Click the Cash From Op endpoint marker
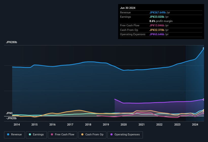 tap(204, 110)
